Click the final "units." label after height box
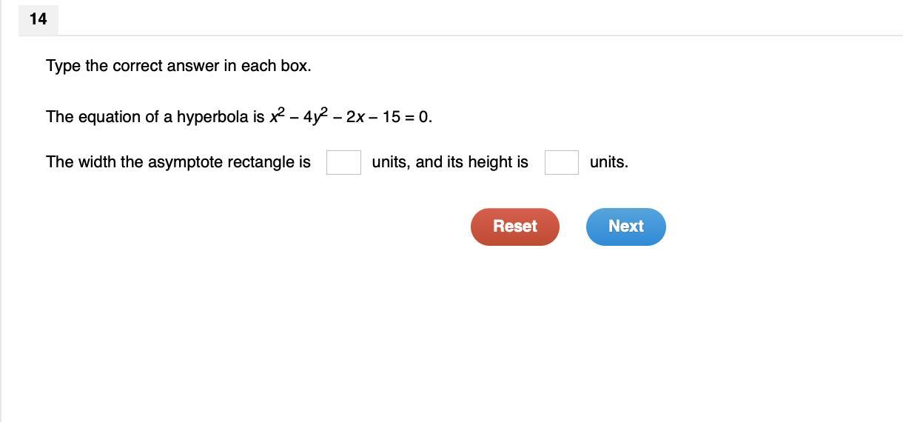 [609, 162]
